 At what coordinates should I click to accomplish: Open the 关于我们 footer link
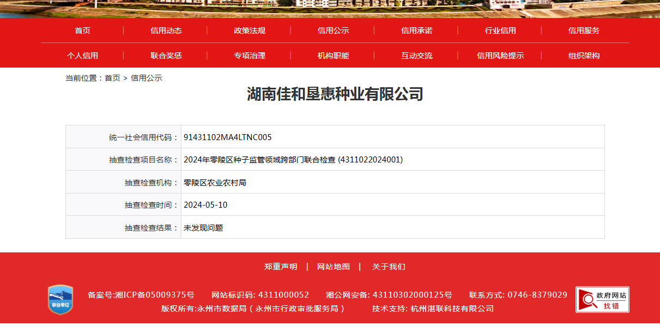pos(389,267)
